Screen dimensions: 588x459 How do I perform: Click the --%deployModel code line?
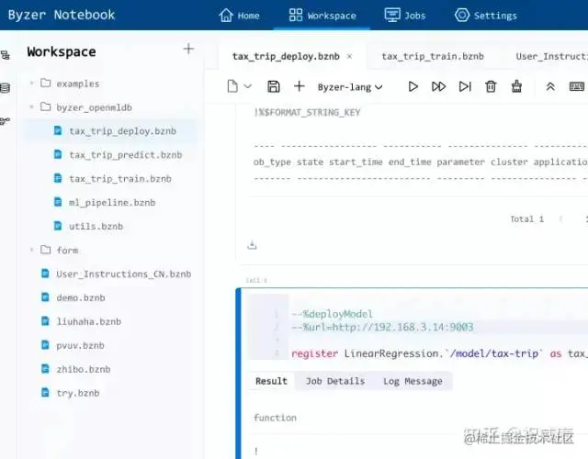[332, 314]
